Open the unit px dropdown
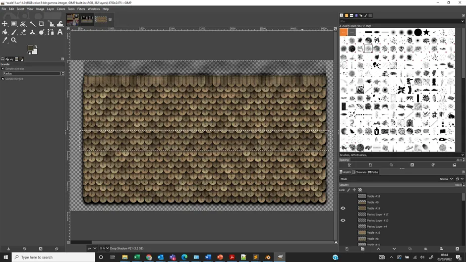The image size is (466, 262). tap(91, 248)
